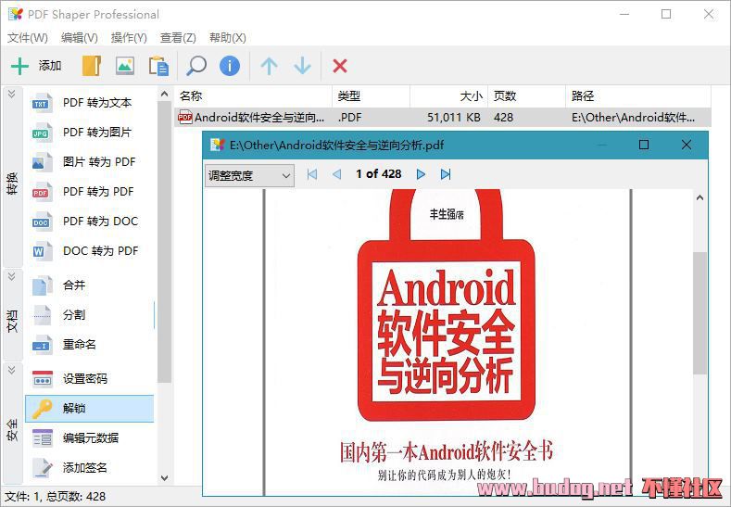
Task: Sort file list by 名称 column
Action: (x=254, y=96)
